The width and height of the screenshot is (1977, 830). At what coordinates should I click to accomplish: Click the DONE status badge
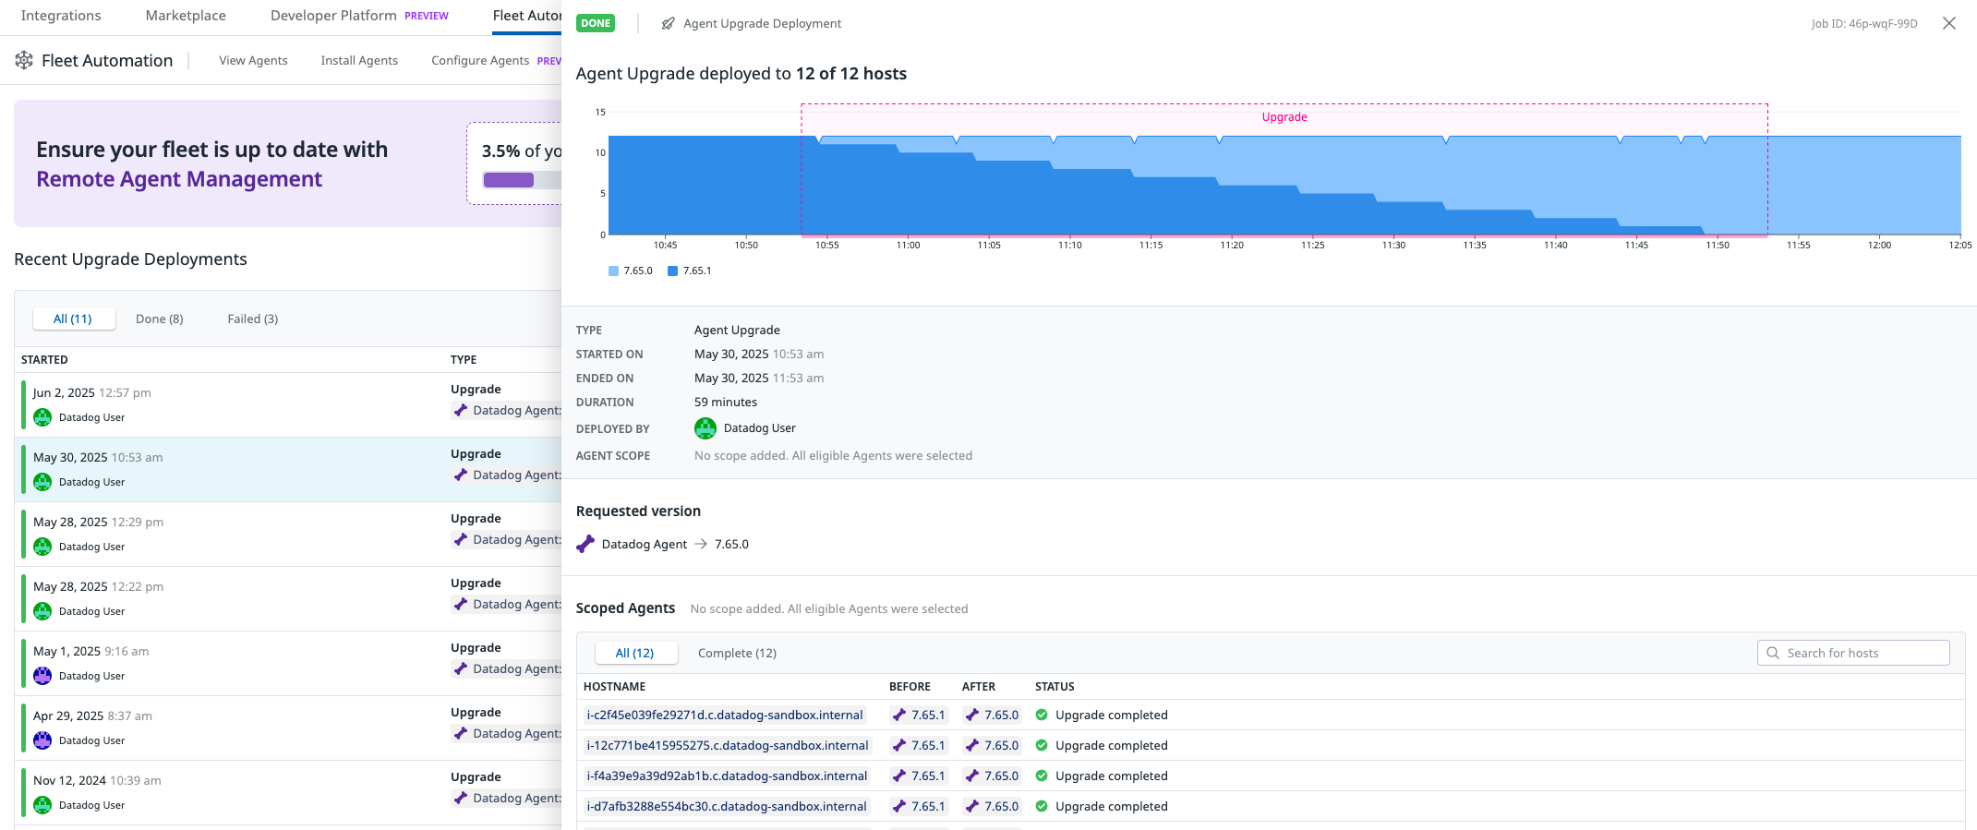[x=596, y=23]
